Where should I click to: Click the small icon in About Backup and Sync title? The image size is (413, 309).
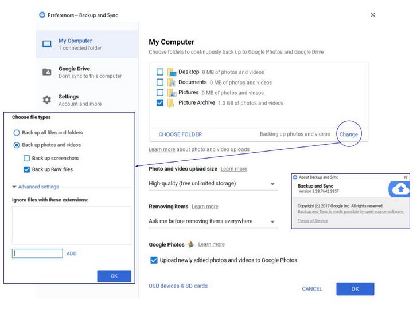(x=295, y=177)
